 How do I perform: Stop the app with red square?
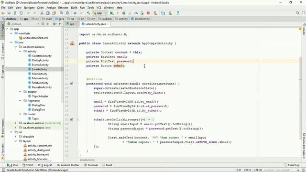click(148, 13)
